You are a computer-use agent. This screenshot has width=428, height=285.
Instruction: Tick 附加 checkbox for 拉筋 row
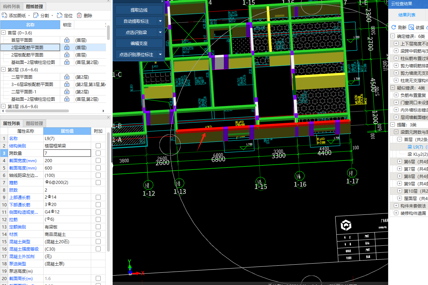[x=98, y=219]
